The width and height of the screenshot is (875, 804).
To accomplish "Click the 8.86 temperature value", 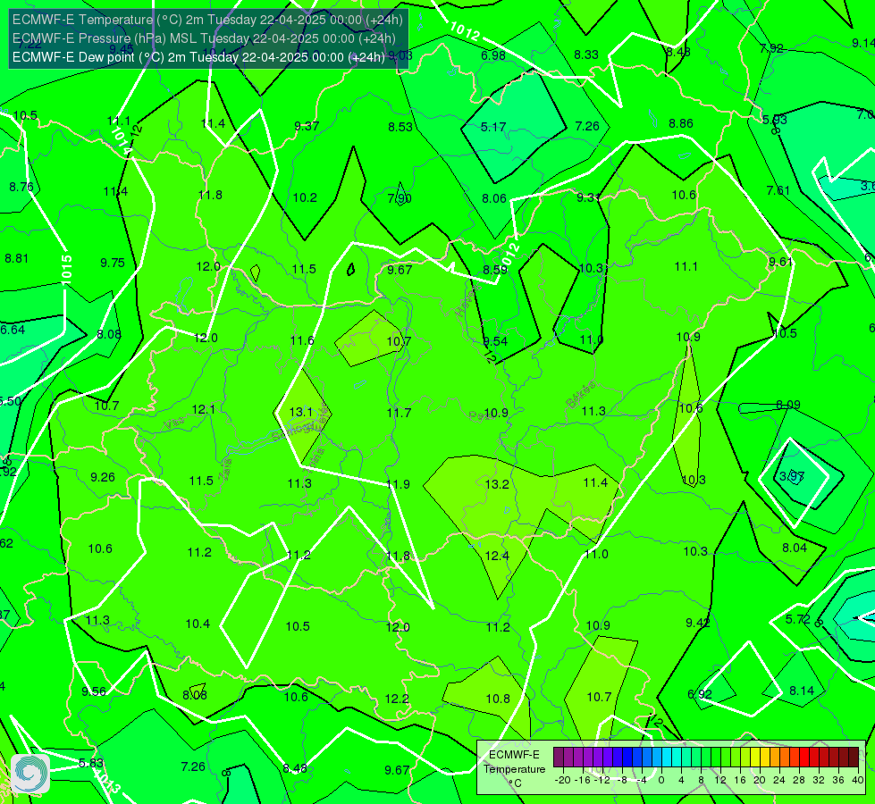I will coord(681,124).
